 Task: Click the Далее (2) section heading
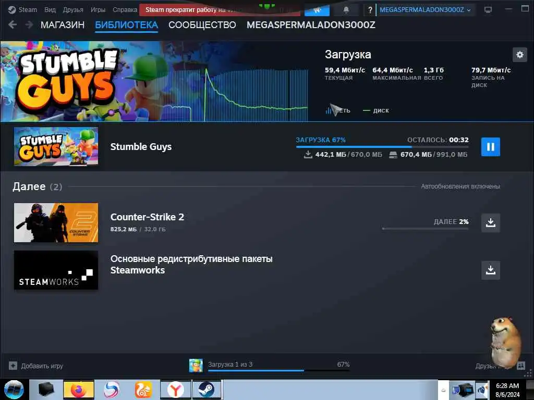pos(38,186)
